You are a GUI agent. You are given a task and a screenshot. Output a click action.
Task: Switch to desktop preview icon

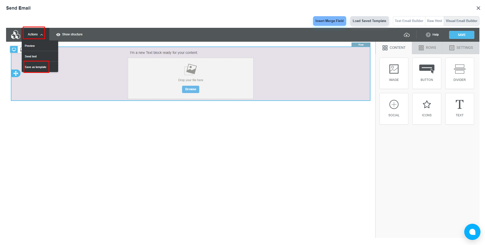pyautogui.click(x=14, y=50)
